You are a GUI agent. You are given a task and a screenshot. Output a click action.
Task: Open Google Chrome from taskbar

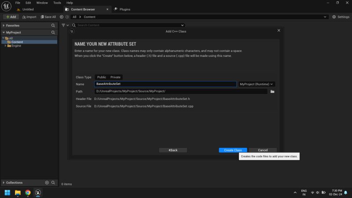point(28,193)
